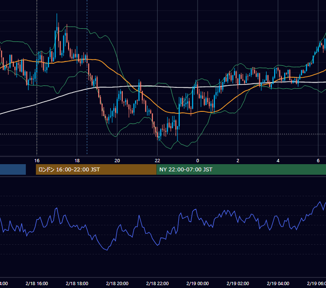
Task: Click the '4' hour label on chart axis
Action: [x=278, y=161]
